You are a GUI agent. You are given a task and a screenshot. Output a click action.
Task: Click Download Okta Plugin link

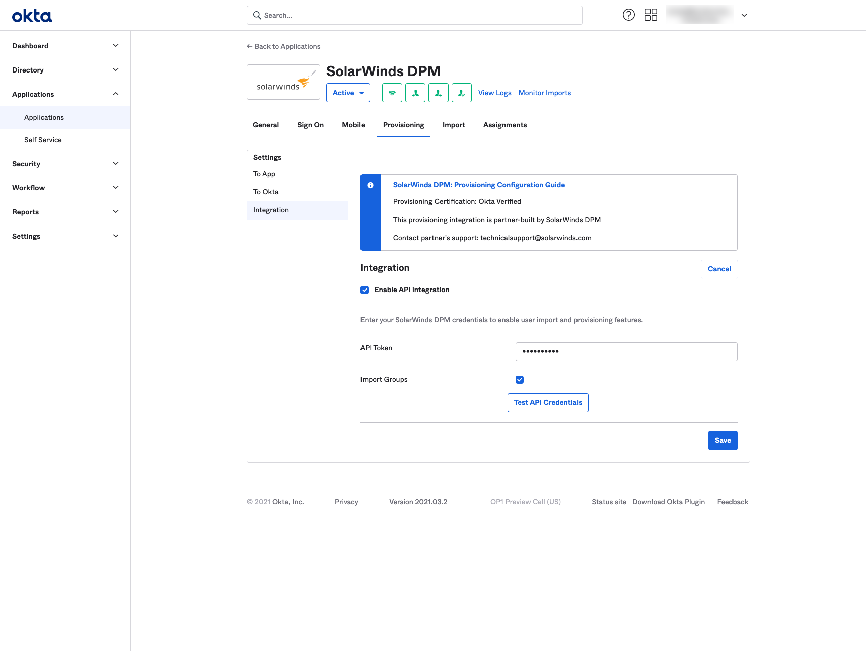(669, 502)
